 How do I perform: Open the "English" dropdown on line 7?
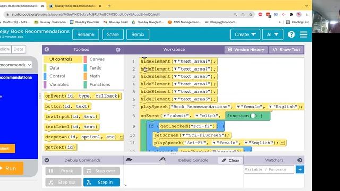(x=270, y=107)
